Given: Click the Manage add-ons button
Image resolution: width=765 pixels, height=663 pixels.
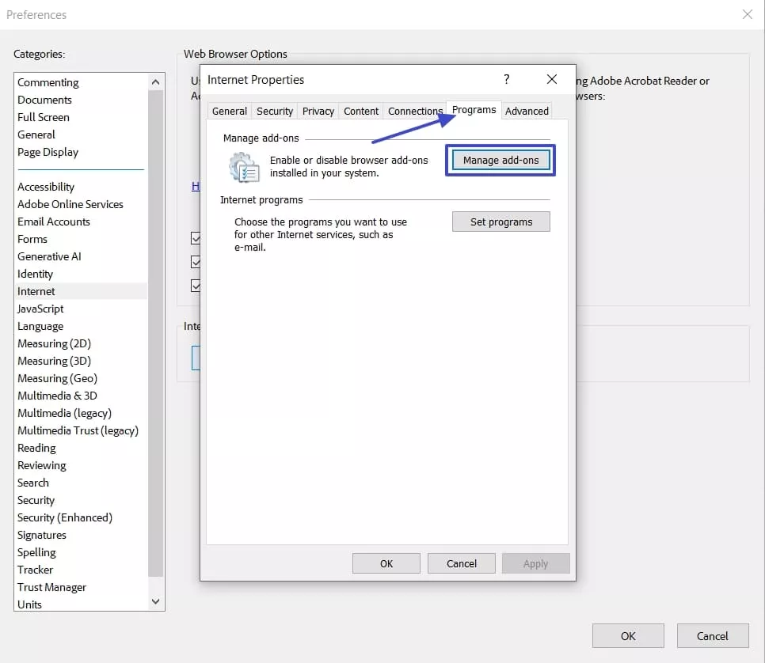Looking at the screenshot, I should pos(500,159).
